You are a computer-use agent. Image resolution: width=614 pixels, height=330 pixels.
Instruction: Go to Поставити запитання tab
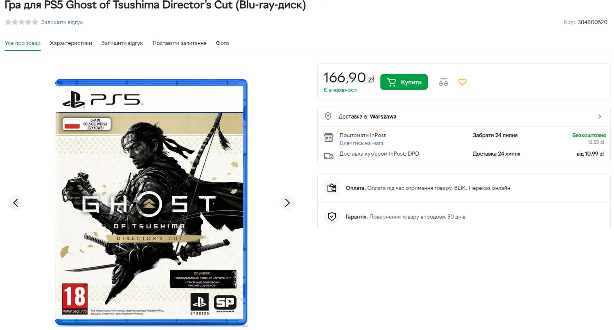[x=179, y=43]
